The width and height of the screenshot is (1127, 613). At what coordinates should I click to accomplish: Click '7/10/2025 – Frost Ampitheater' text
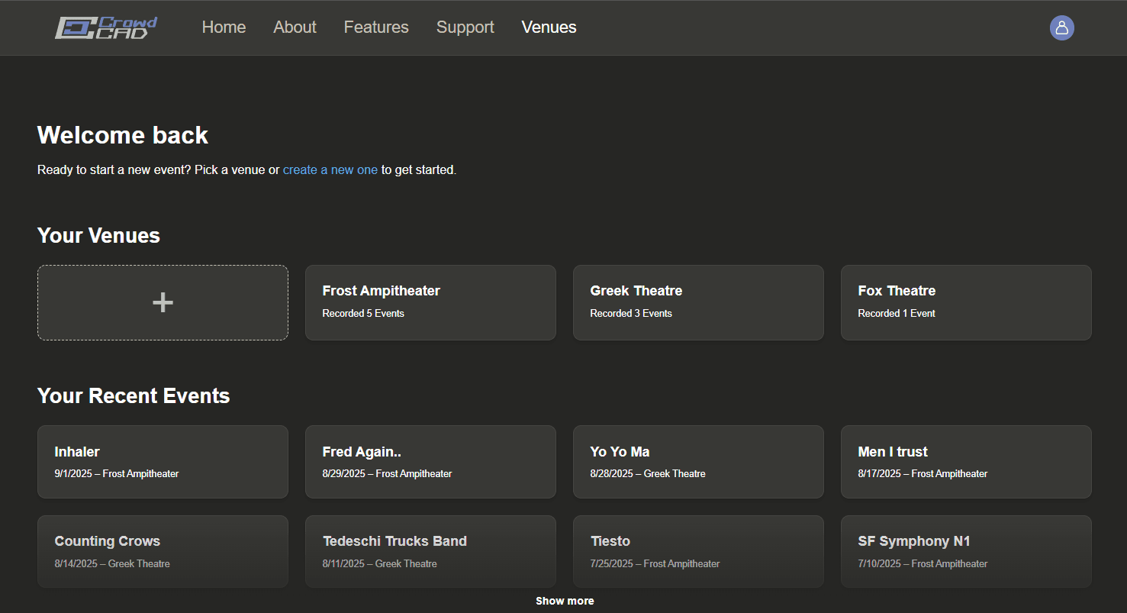[923, 563]
